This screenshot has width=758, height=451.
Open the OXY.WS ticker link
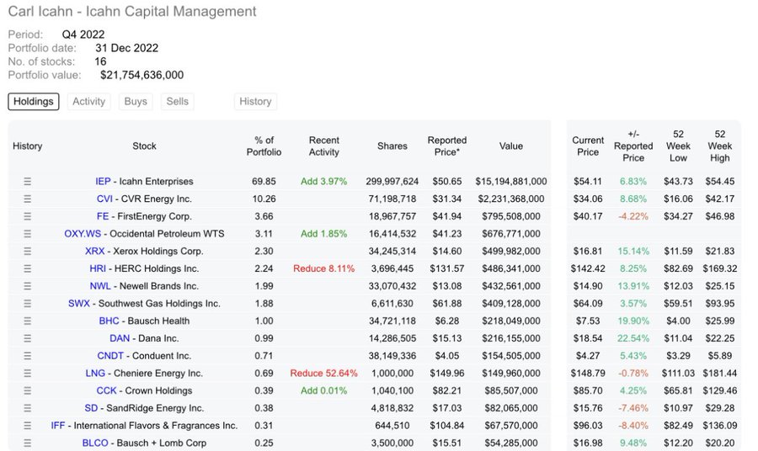coord(83,234)
